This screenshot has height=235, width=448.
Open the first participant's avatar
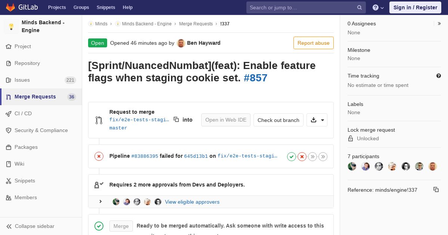click(x=352, y=166)
